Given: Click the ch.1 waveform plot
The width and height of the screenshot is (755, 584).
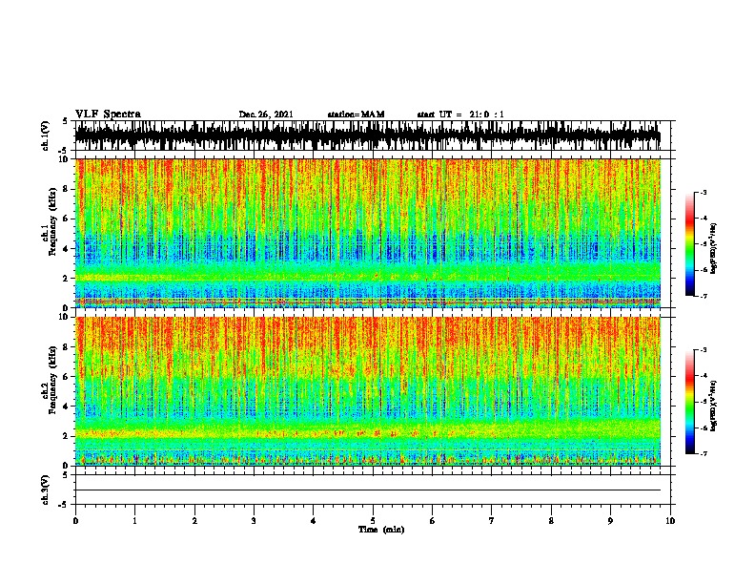Looking at the screenshot, I should pyautogui.click(x=368, y=136).
